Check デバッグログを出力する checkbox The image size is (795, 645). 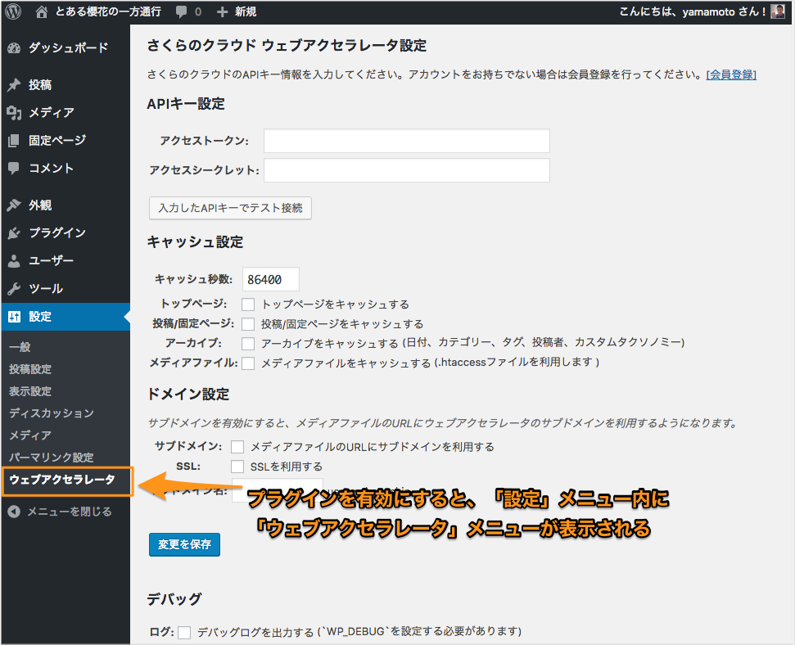[184, 633]
